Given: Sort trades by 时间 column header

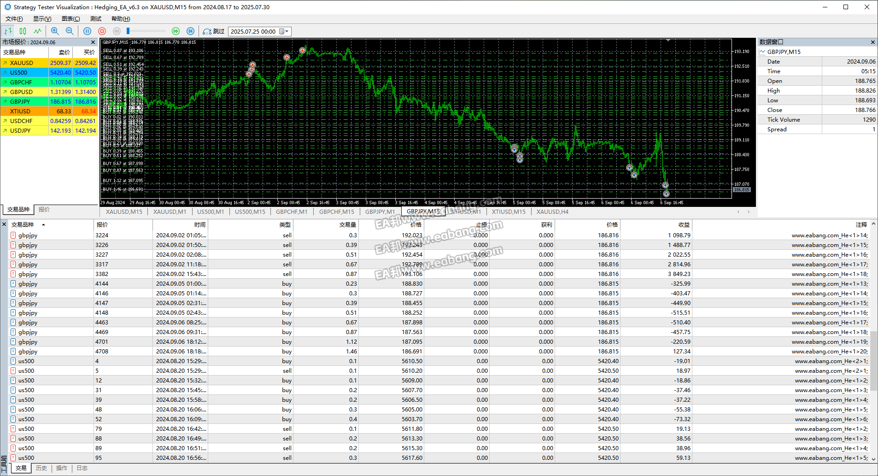Looking at the screenshot, I should click(180, 224).
